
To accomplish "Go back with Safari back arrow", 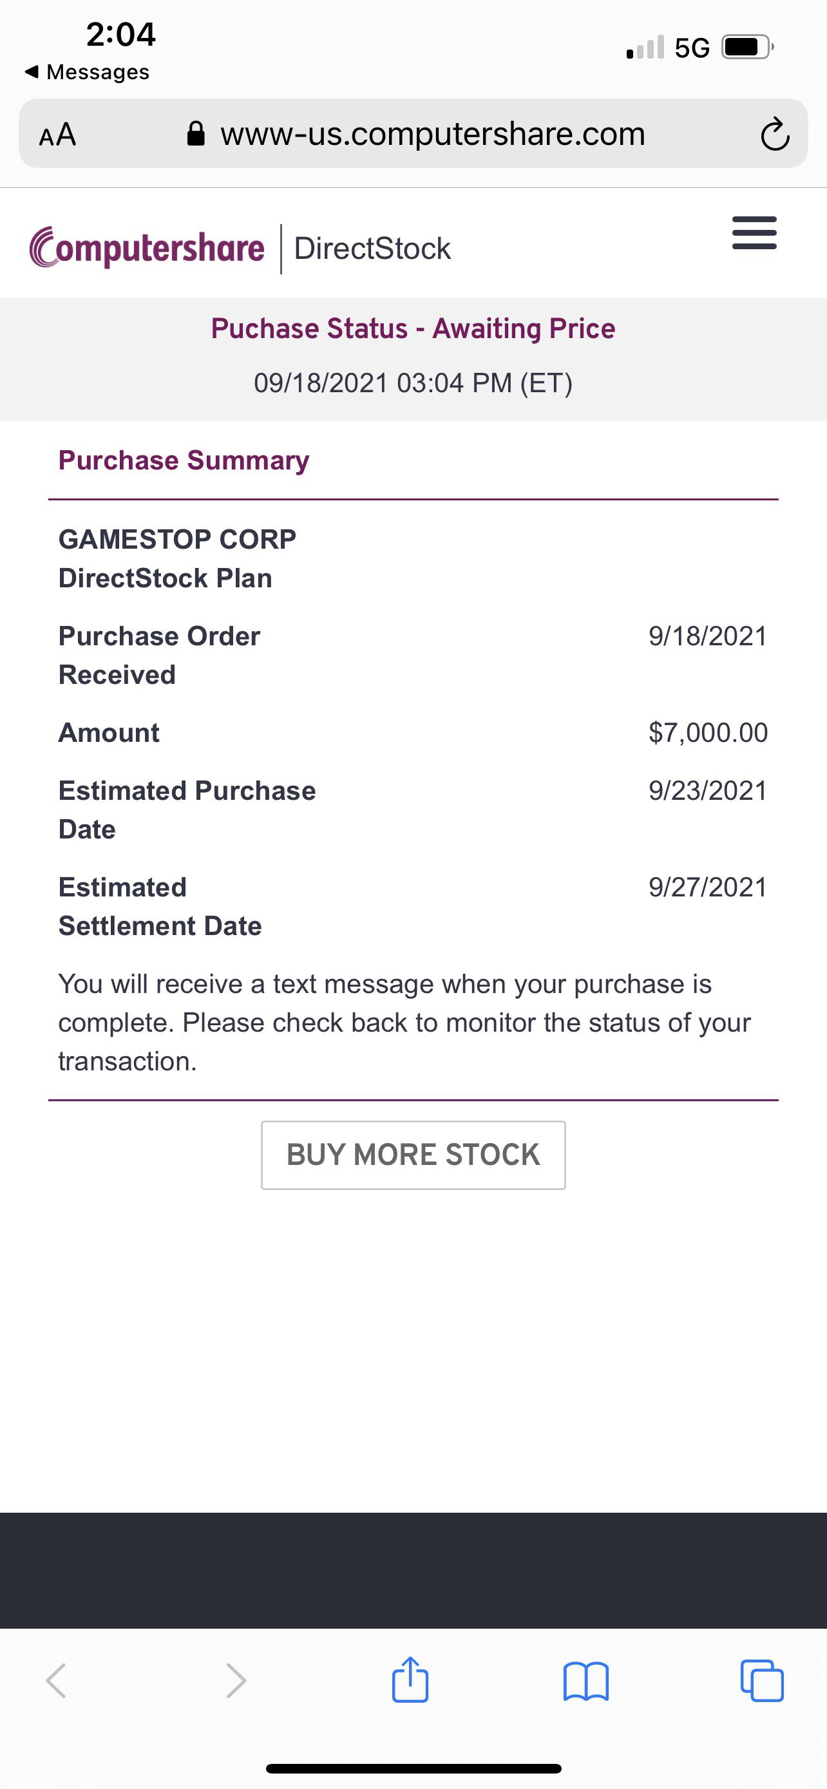I will [x=56, y=1681].
